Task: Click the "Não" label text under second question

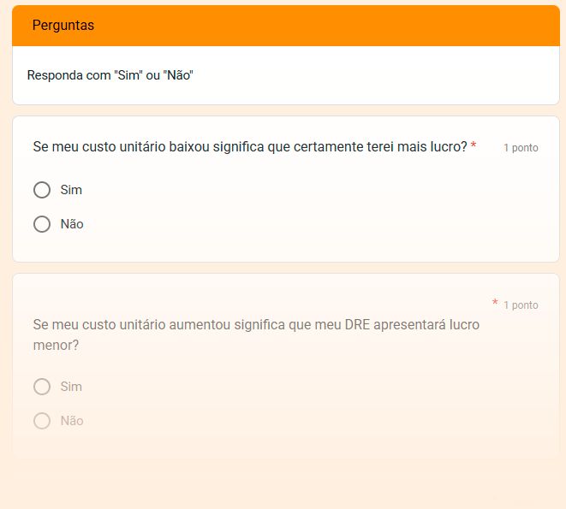Action: coord(72,421)
